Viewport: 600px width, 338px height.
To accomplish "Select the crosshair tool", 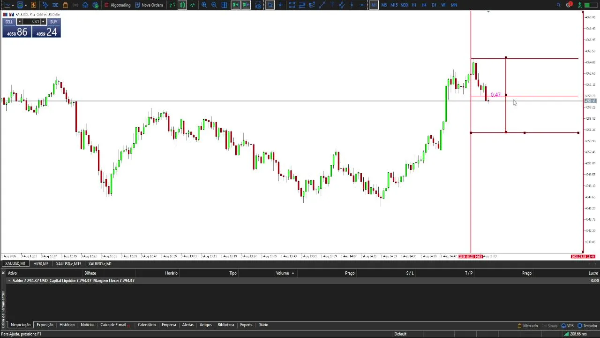I will (280, 5).
